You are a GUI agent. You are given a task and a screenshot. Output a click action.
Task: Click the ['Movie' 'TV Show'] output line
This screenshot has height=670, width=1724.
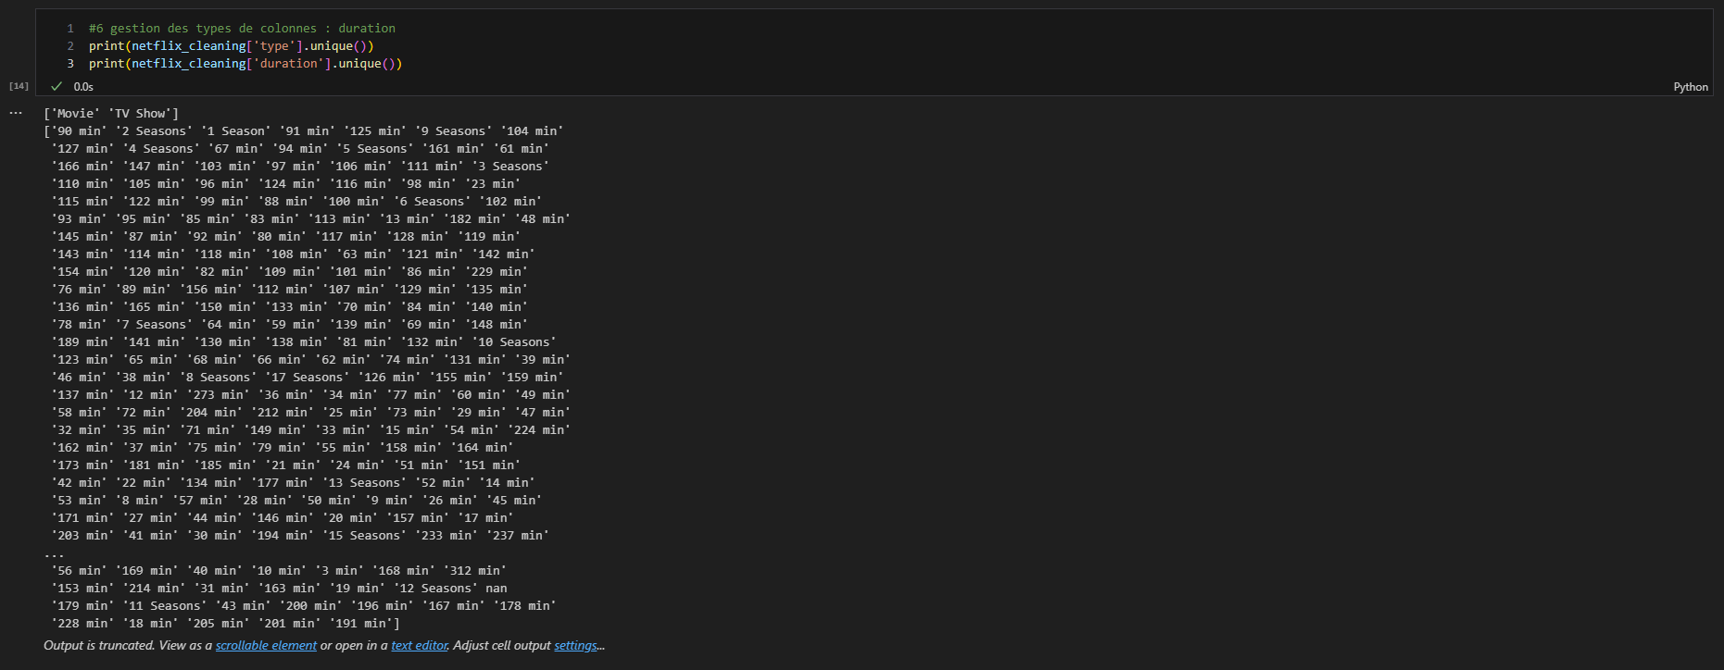click(x=111, y=114)
